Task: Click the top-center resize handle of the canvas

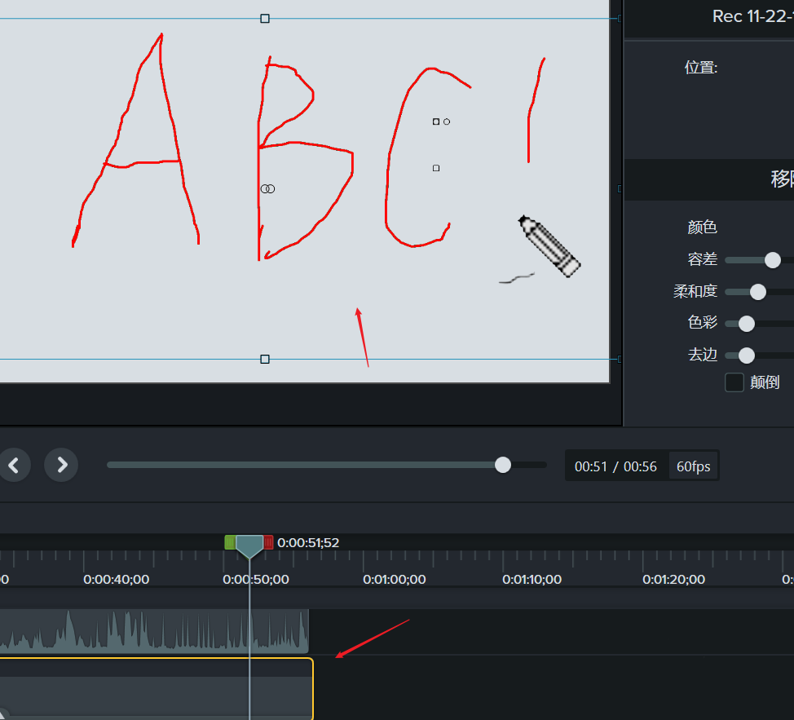Action: pyautogui.click(x=264, y=18)
